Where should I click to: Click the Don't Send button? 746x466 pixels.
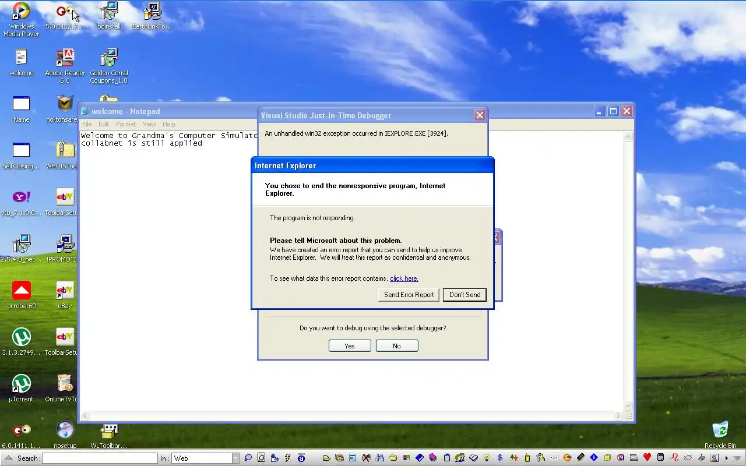tap(465, 295)
